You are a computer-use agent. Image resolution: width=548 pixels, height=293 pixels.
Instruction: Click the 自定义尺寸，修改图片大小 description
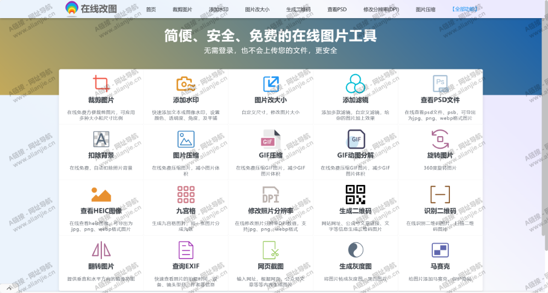tap(271, 112)
